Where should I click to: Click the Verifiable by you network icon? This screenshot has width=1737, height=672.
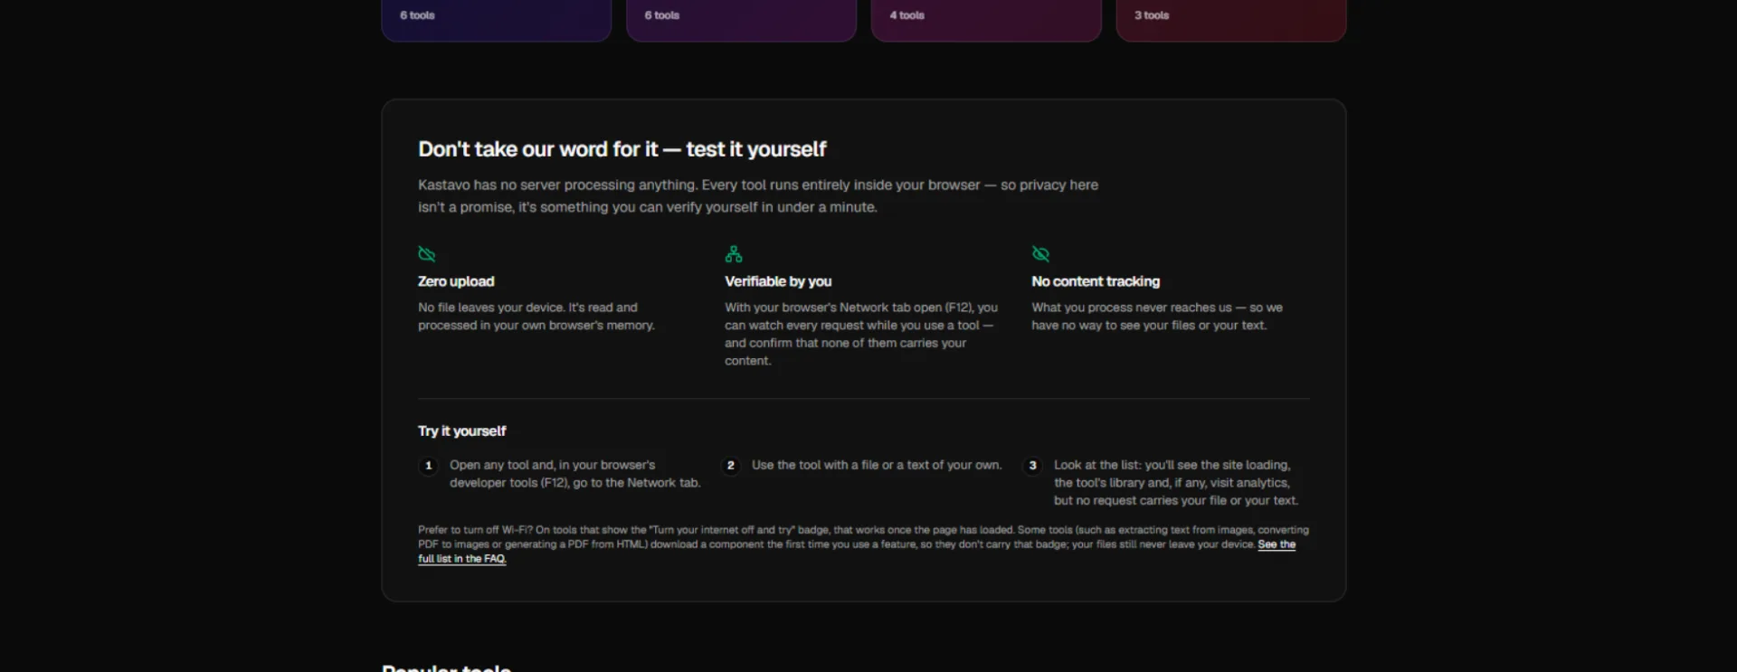[734, 254]
